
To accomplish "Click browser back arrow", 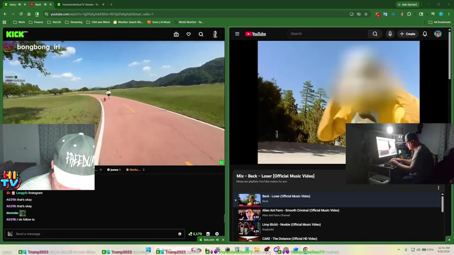I will tap(5, 14).
